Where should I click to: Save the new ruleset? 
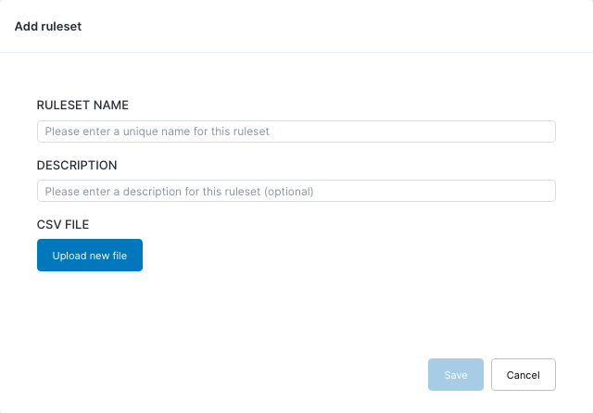tap(455, 375)
